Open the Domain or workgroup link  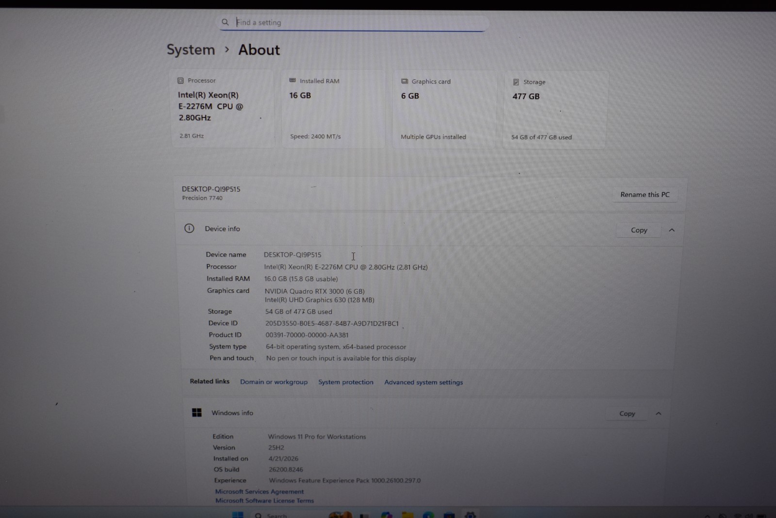click(274, 382)
